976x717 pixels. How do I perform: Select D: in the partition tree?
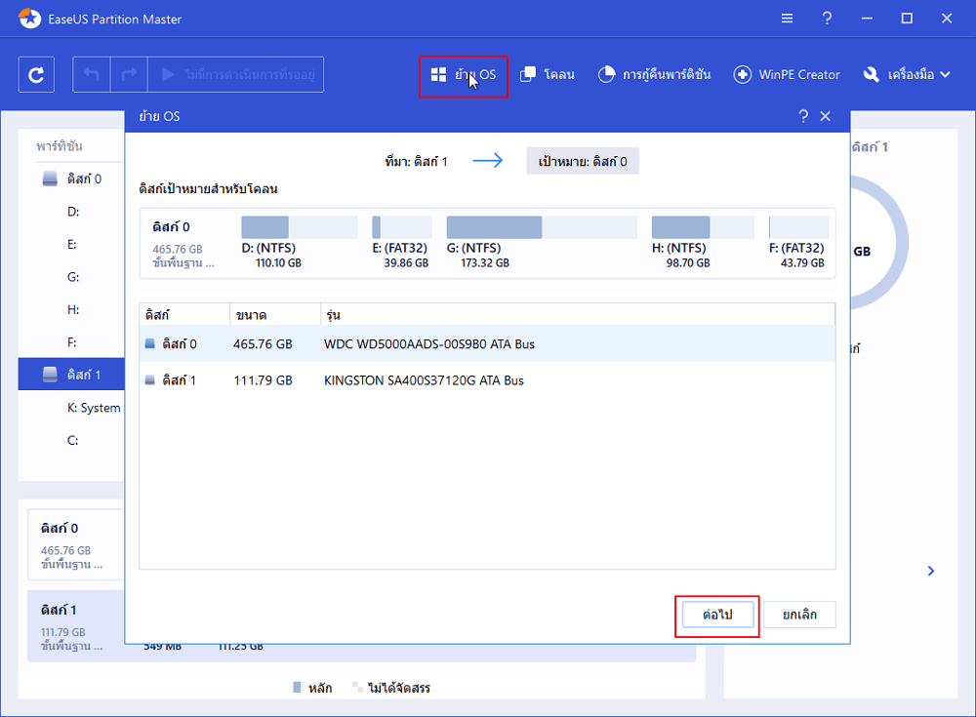[73, 212]
